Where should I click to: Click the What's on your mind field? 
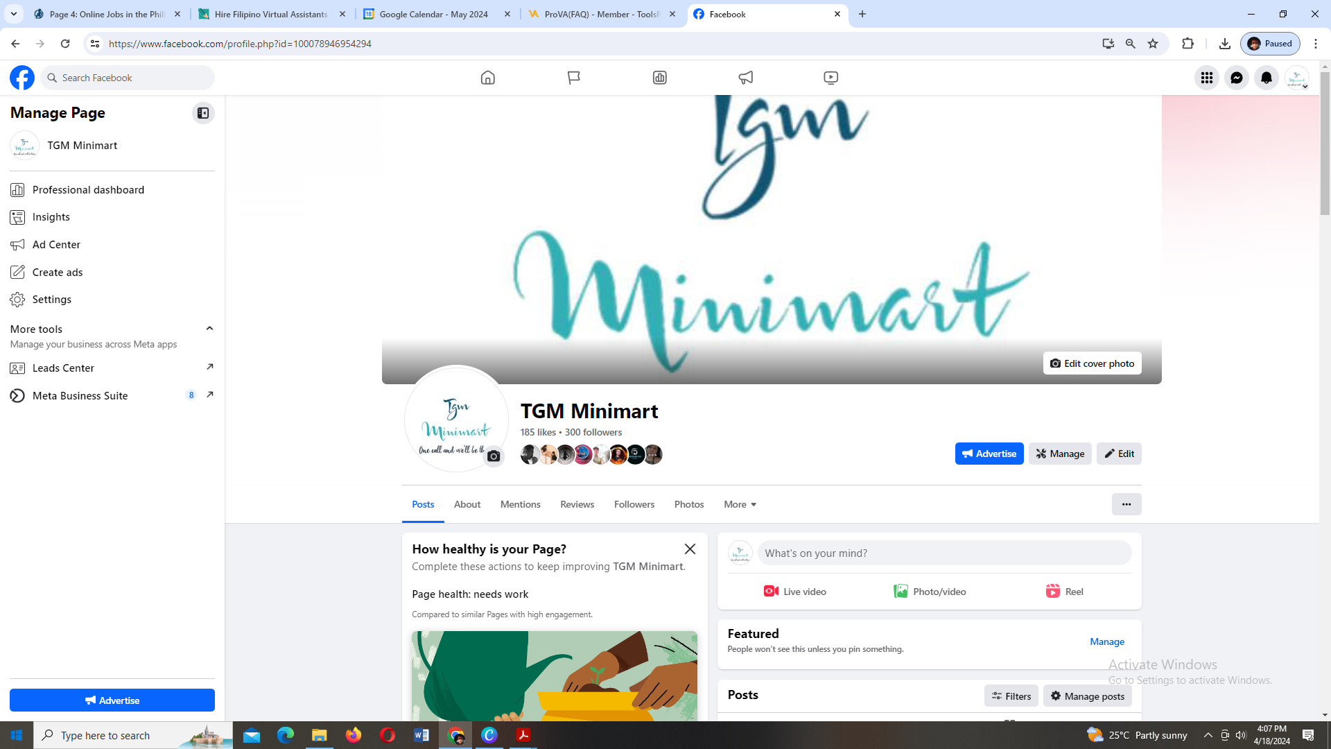pyautogui.click(x=943, y=553)
